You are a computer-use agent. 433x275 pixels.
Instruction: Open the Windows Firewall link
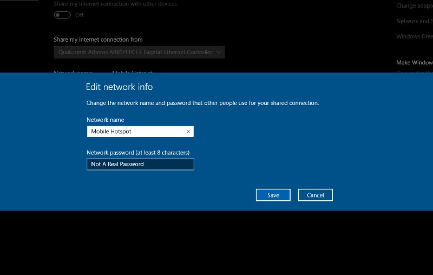click(415, 36)
